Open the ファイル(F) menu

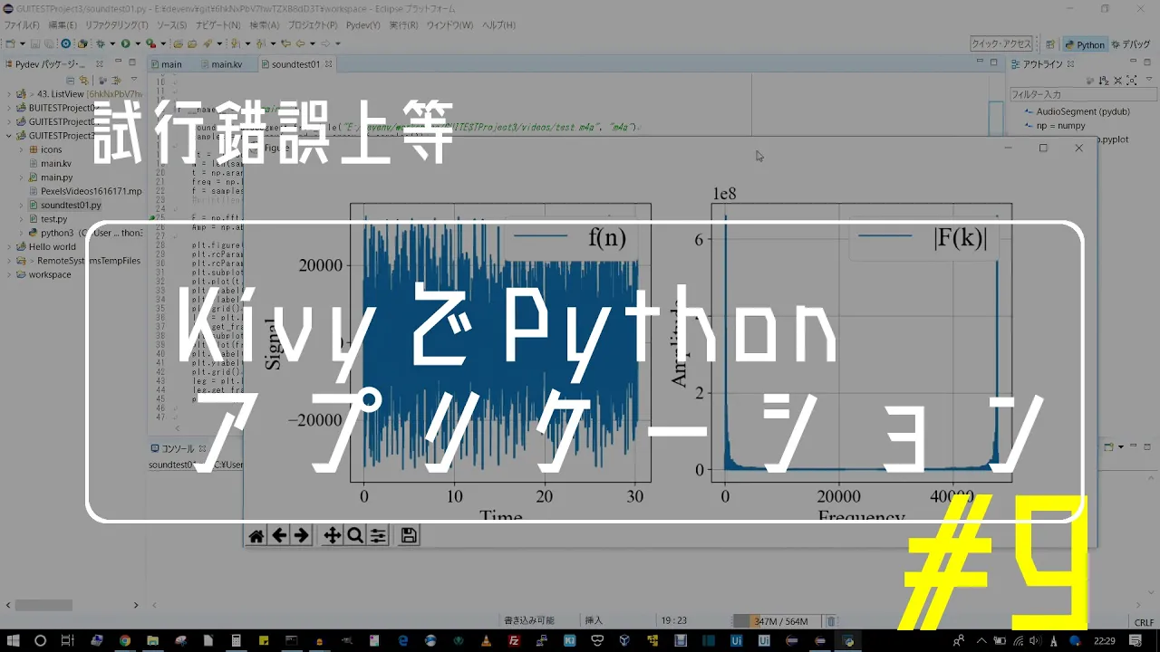tap(22, 24)
